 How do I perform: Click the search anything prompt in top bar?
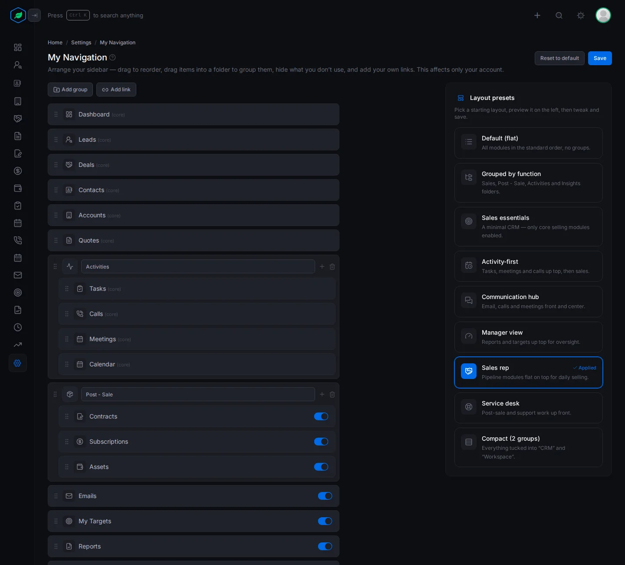pos(95,15)
